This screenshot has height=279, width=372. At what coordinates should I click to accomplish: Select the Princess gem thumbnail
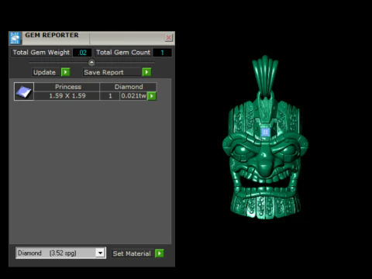pyautogui.click(x=24, y=91)
